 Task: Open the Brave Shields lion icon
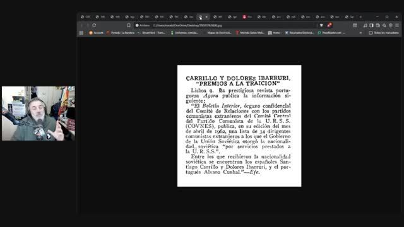point(321,25)
